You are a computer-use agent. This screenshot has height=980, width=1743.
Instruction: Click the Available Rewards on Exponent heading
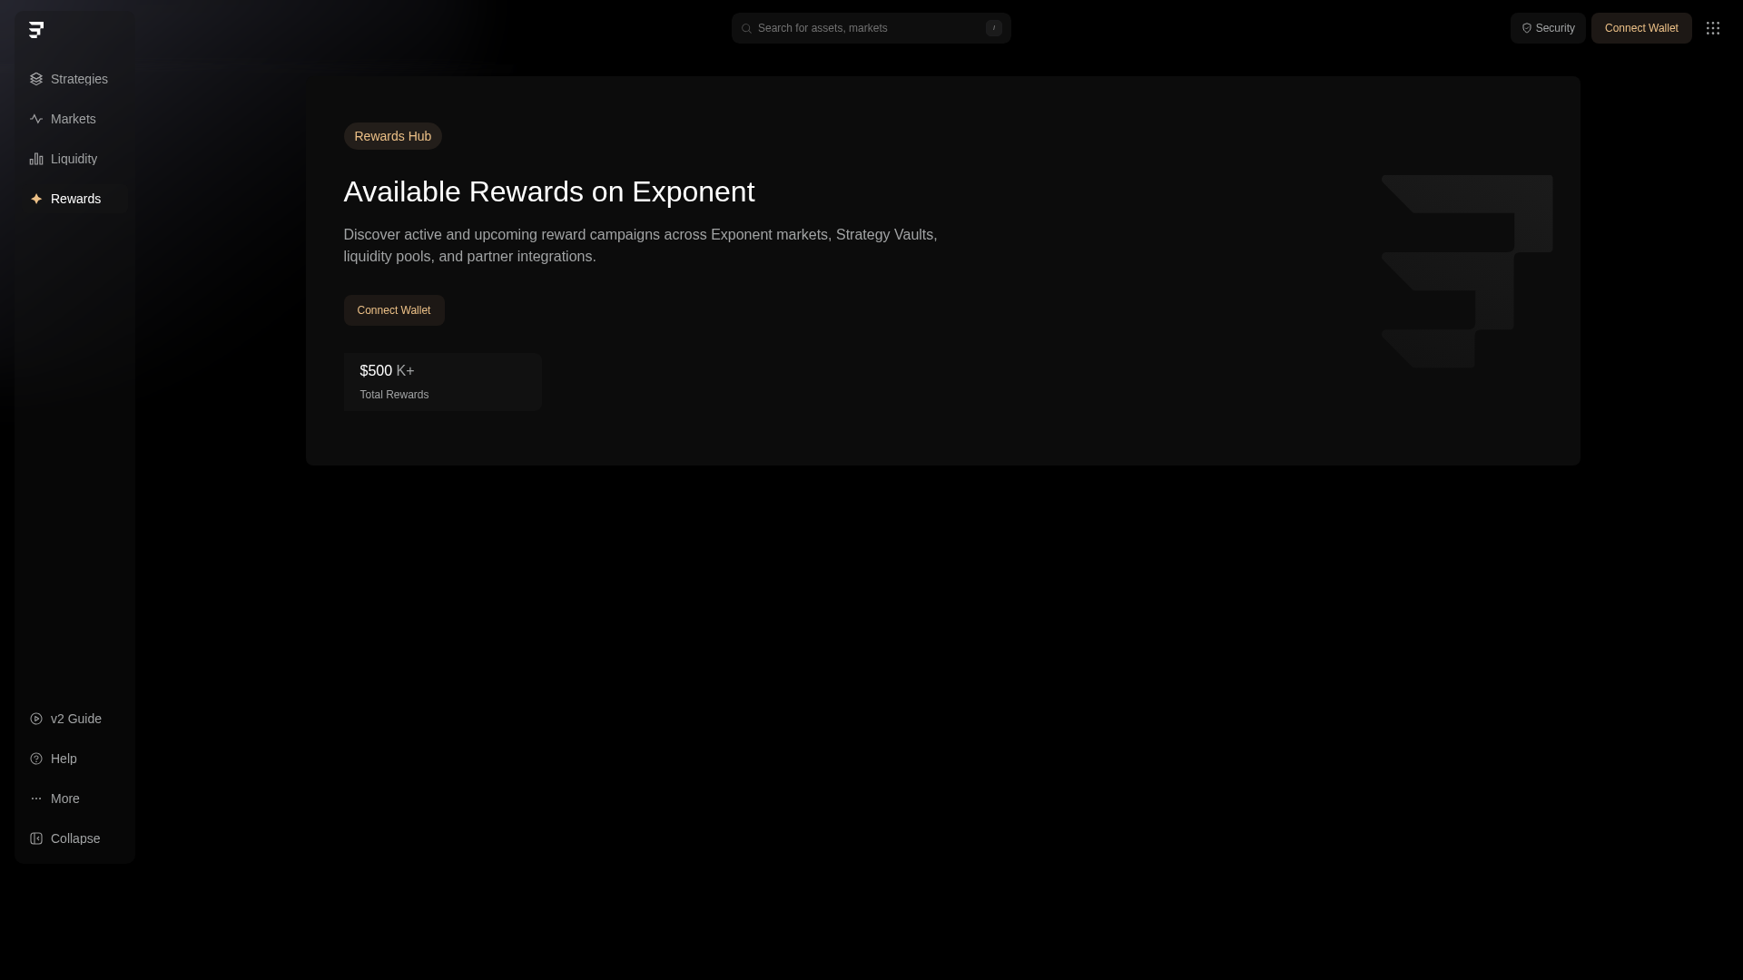(x=549, y=191)
